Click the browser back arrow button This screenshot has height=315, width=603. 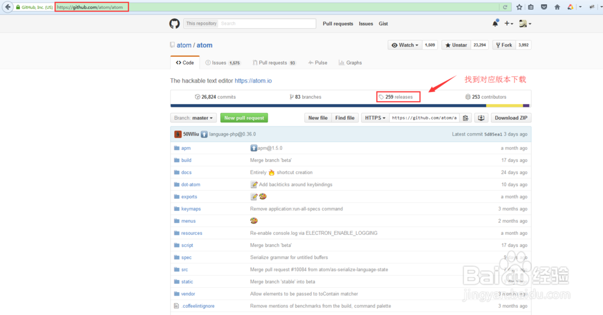pos(8,7)
